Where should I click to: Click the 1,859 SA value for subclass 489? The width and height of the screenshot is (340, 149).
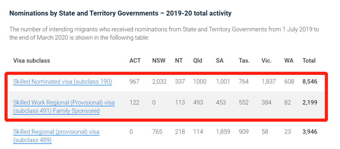[x=223, y=132]
